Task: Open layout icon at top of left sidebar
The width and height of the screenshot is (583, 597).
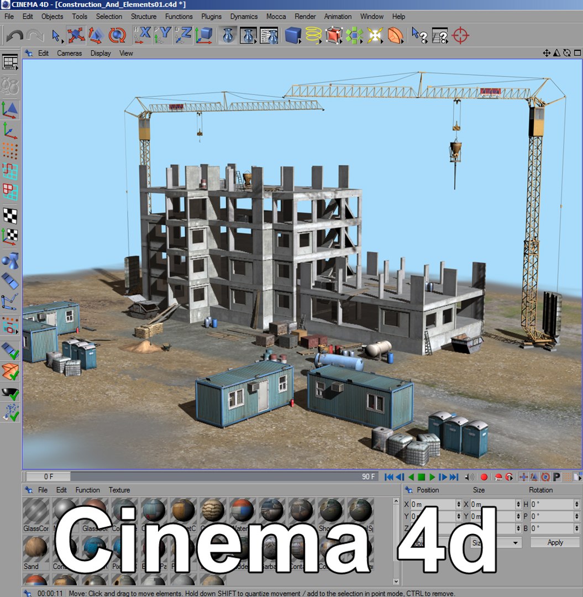Action: 10,62
